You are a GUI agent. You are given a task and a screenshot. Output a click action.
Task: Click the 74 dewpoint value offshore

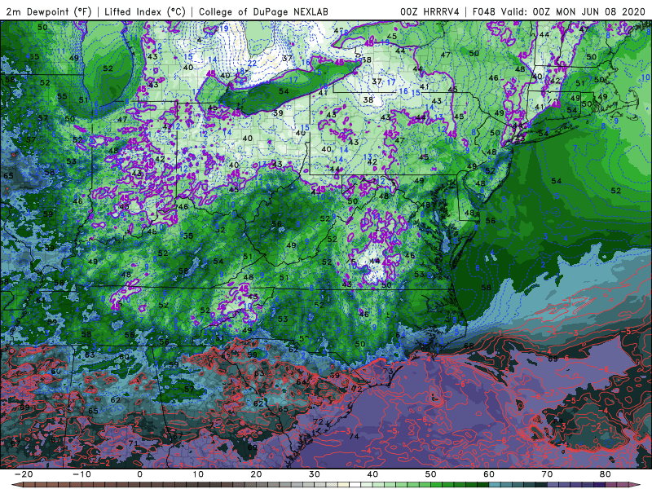tap(355, 436)
